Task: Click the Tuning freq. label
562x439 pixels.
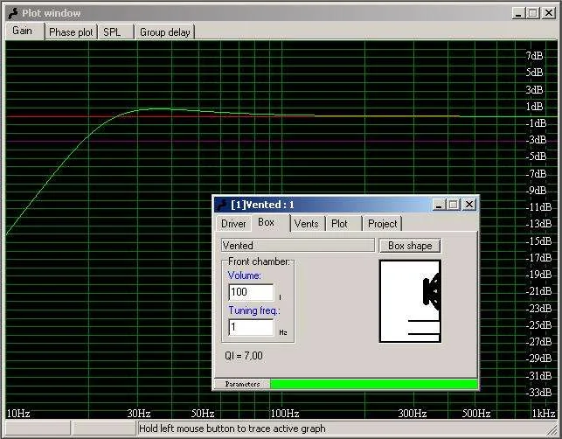Action: (x=254, y=310)
